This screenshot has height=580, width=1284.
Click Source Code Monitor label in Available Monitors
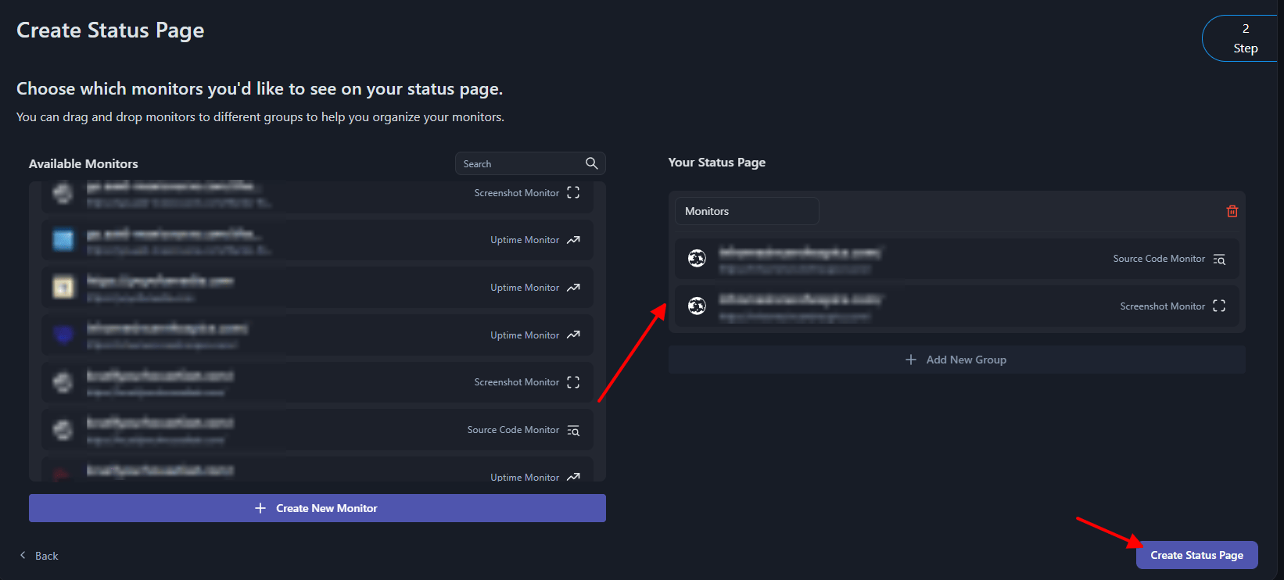(513, 430)
